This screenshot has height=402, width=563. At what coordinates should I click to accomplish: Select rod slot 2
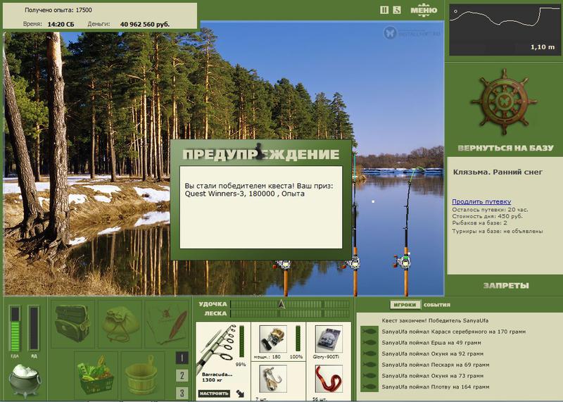click(x=182, y=375)
